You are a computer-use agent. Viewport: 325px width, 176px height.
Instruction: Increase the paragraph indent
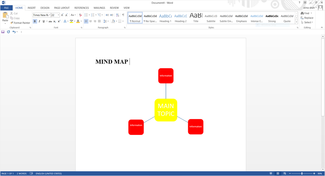pyautogui.click(x=111, y=15)
